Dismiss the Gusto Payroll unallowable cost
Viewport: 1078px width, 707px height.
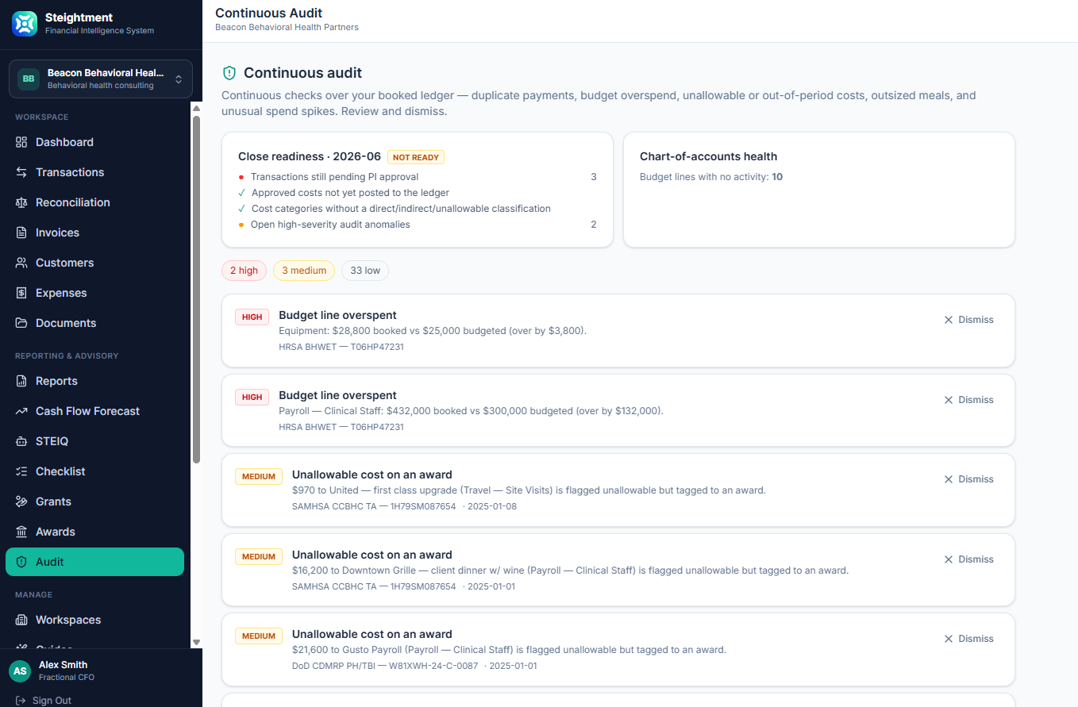click(968, 639)
